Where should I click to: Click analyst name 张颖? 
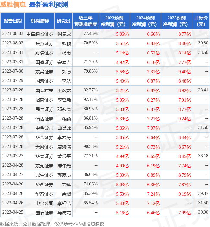coord(66,43)
